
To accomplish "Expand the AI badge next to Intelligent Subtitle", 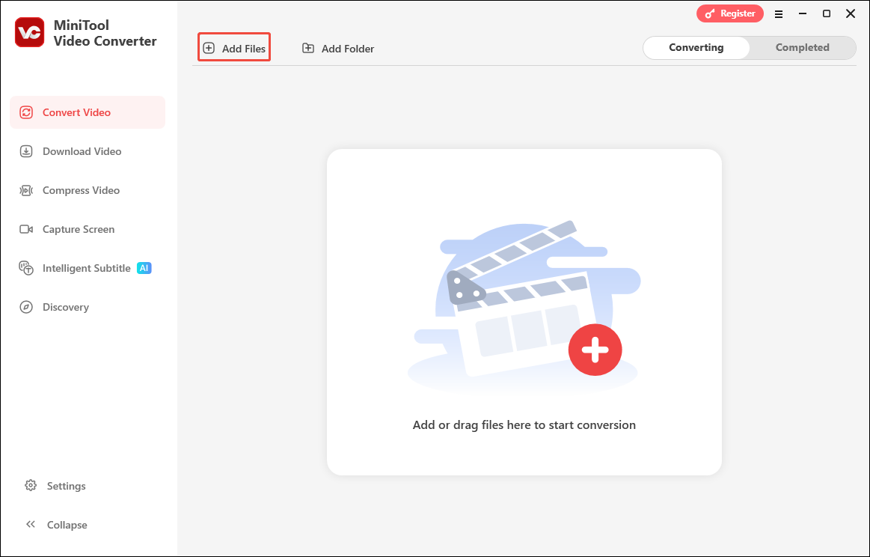I will 144,267.
